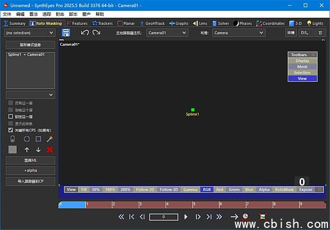Select the green Spline1 control point
This screenshot has width=330, height=230.
click(x=192, y=110)
